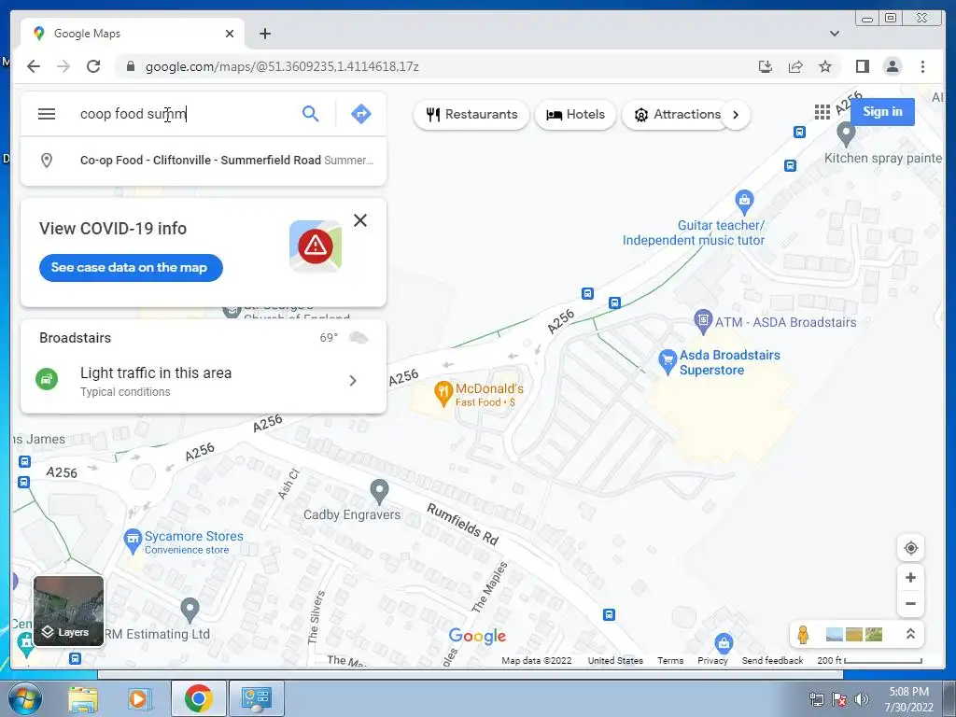956x717 pixels.
Task: Click See case data on the map
Action: [131, 268]
